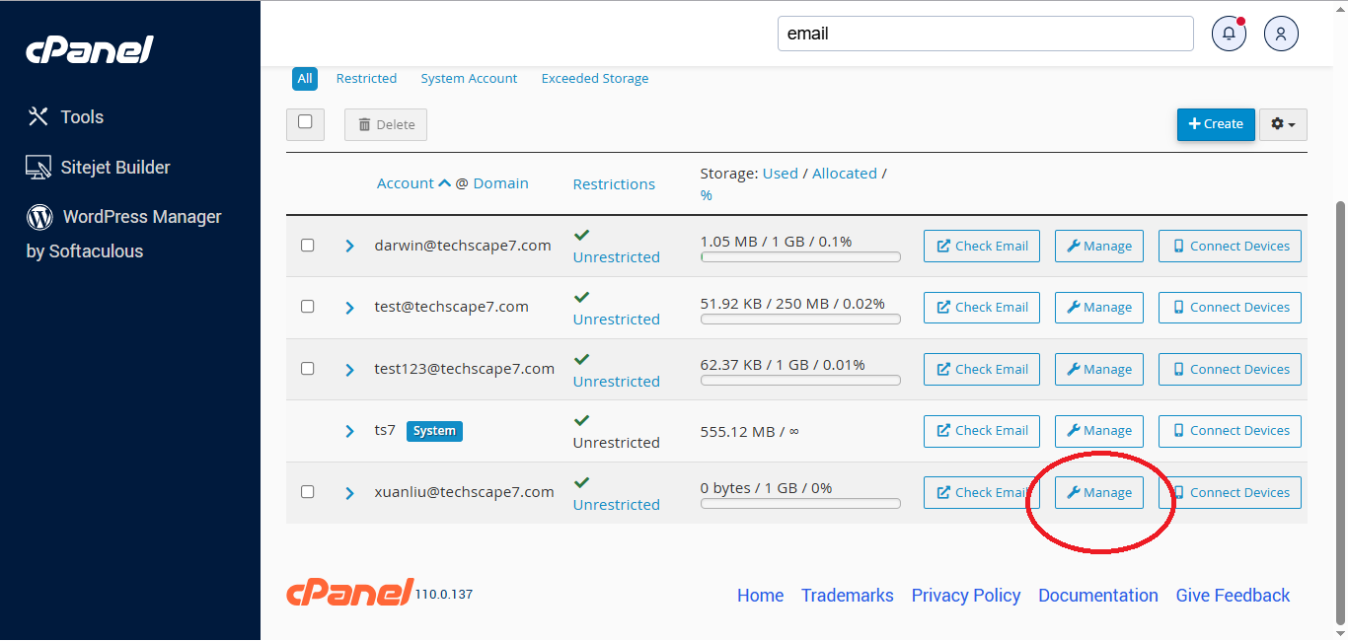Check the xuanliu@techscape7.com row checkbox

[307, 491]
